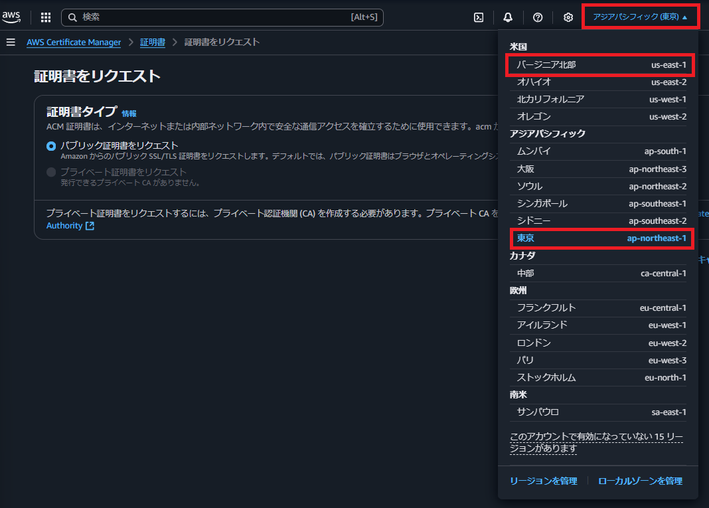Screen dimensions: 709x508
Task: Choose ムンバイ ap-south-1 region
Action: tap(598, 151)
